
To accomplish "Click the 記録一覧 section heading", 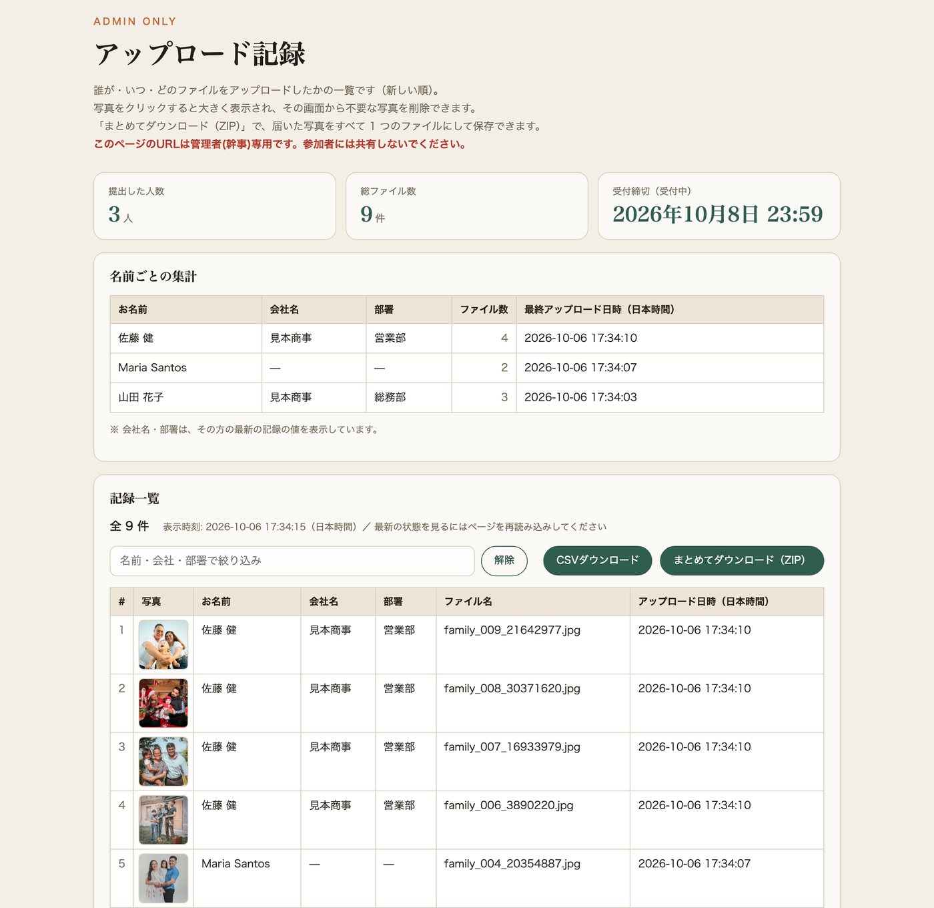I will pos(135,498).
